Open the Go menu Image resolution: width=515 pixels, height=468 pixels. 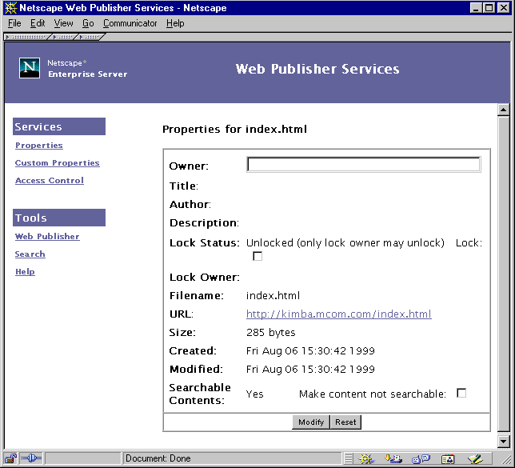(x=88, y=23)
